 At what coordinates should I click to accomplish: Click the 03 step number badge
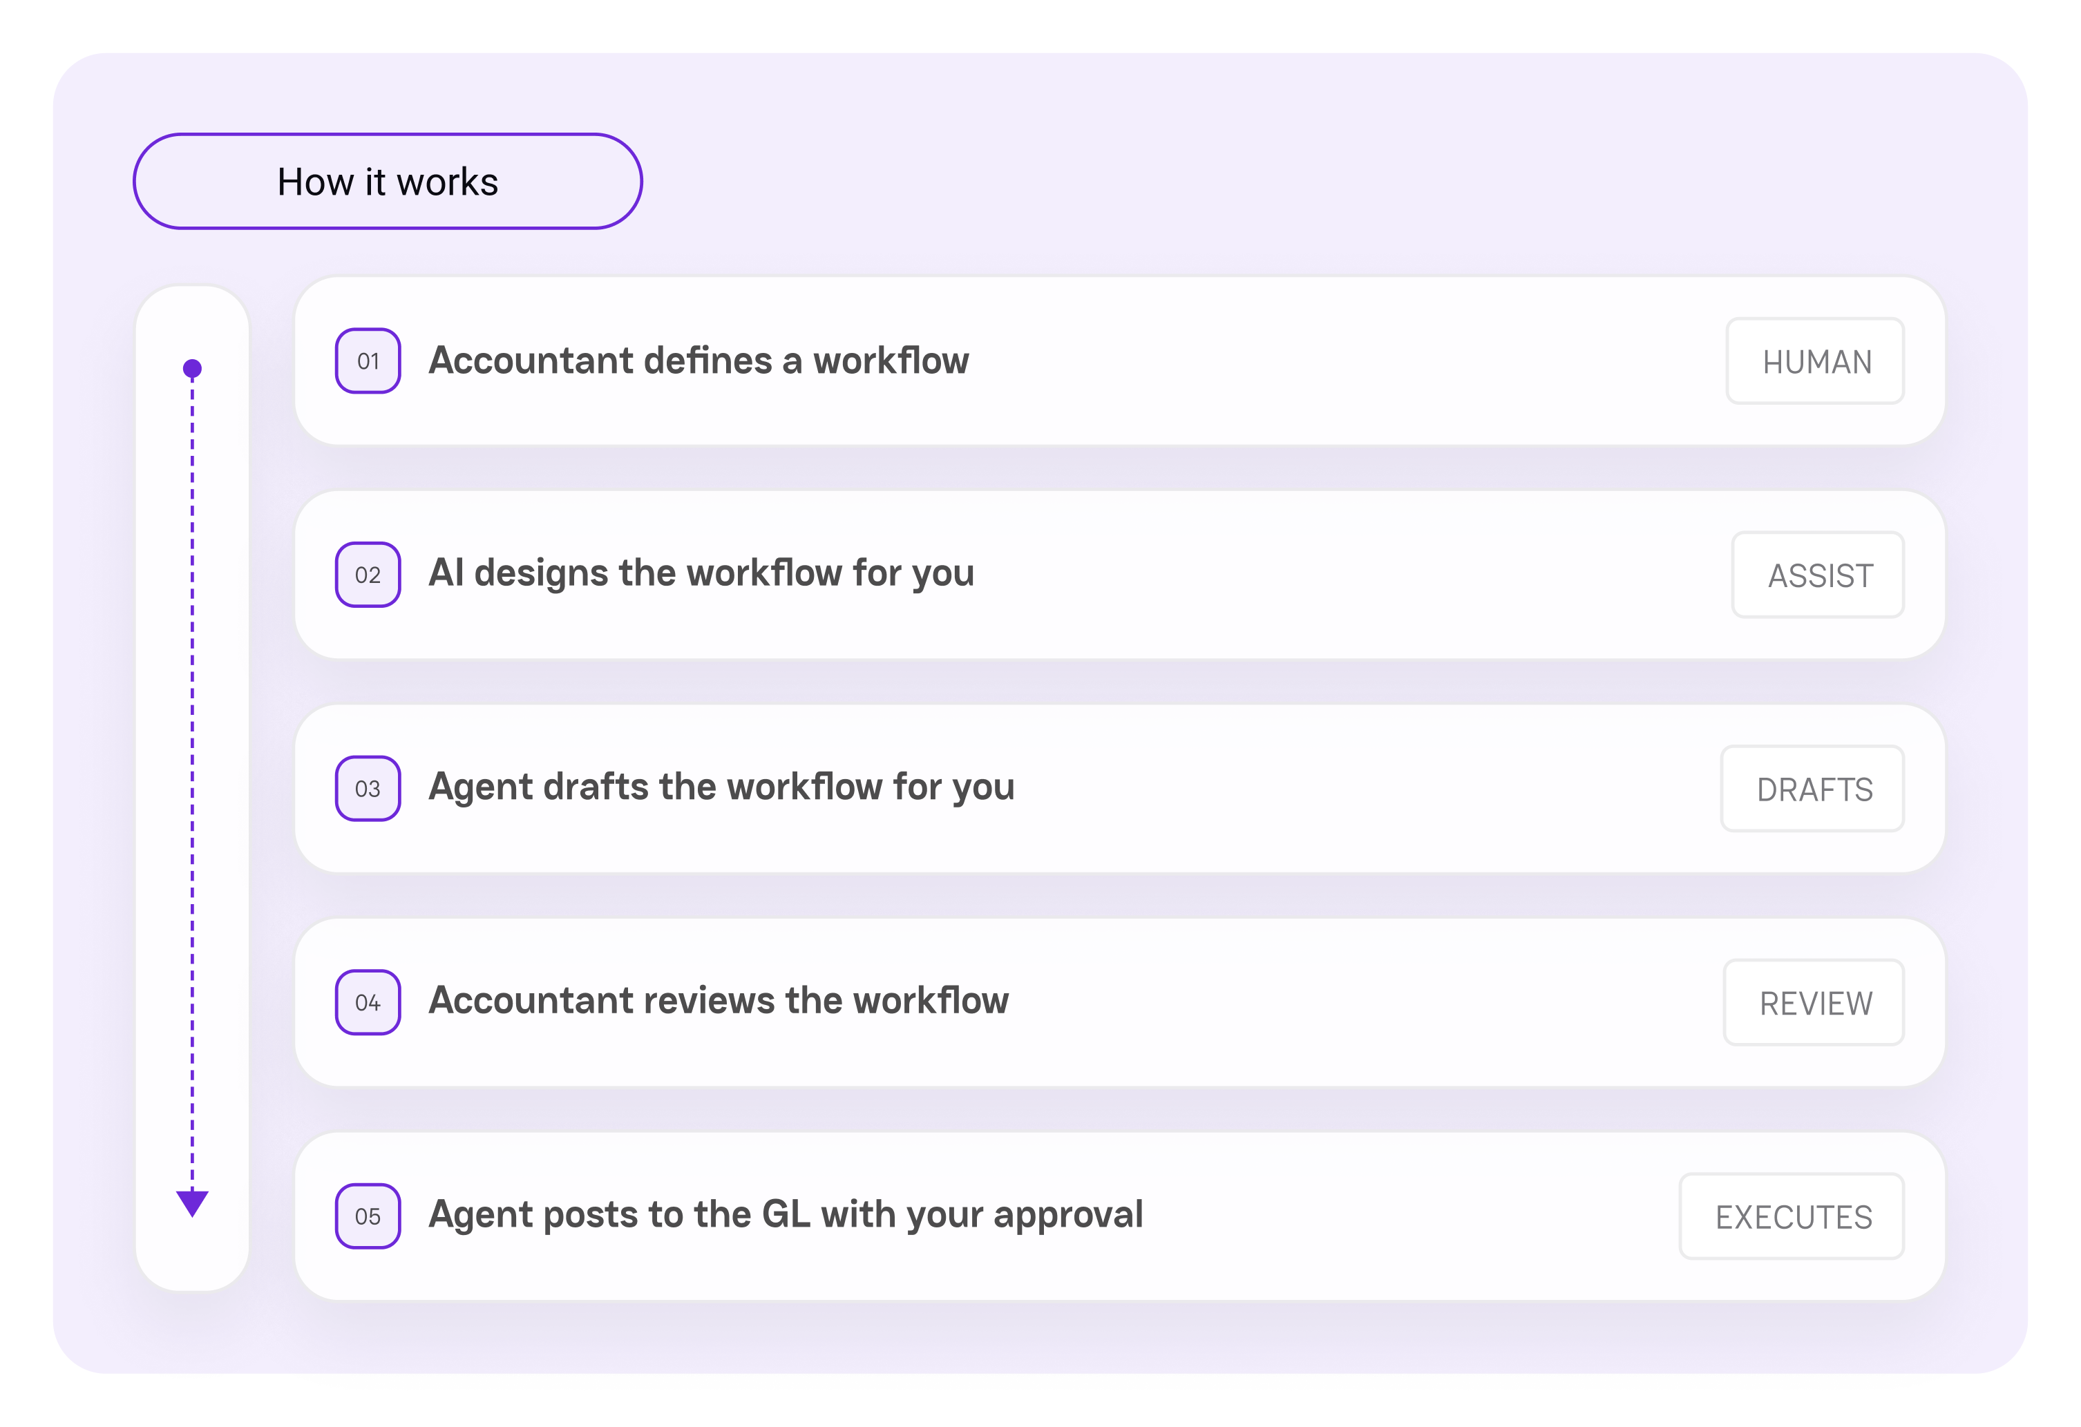[x=367, y=789]
